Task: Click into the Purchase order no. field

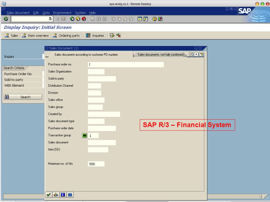Action: click(126, 65)
